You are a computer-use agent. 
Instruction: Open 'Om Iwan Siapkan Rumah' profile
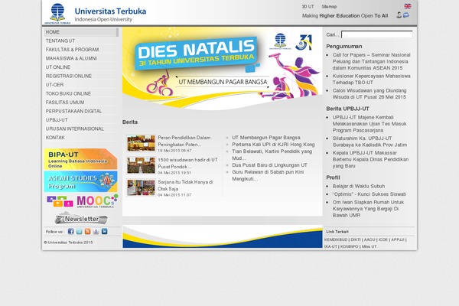368,209
